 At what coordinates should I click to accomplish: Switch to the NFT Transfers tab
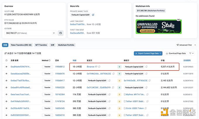tap(41, 45)
